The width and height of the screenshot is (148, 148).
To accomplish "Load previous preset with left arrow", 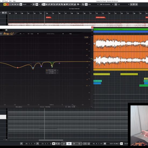I will (38, 34).
